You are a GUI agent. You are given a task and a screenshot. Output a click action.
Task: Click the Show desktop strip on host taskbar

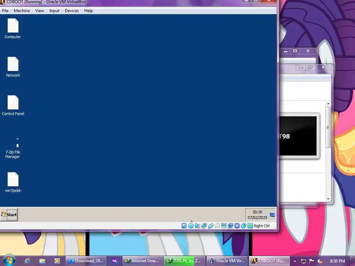353,261
